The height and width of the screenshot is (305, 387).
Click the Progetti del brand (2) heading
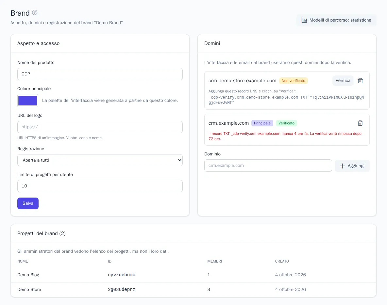(42, 233)
